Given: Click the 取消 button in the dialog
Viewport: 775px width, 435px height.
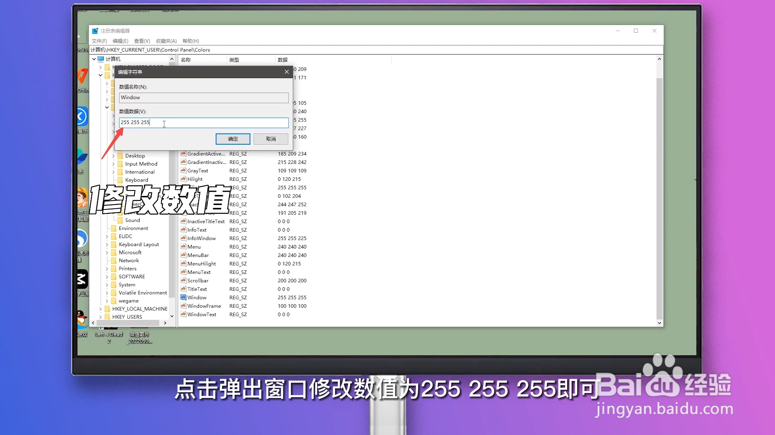Looking at the screenshot, I should (270, 139).
